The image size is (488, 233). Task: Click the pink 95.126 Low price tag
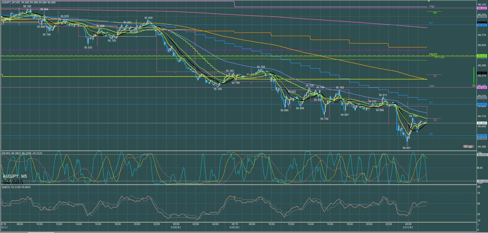(482, 88)
